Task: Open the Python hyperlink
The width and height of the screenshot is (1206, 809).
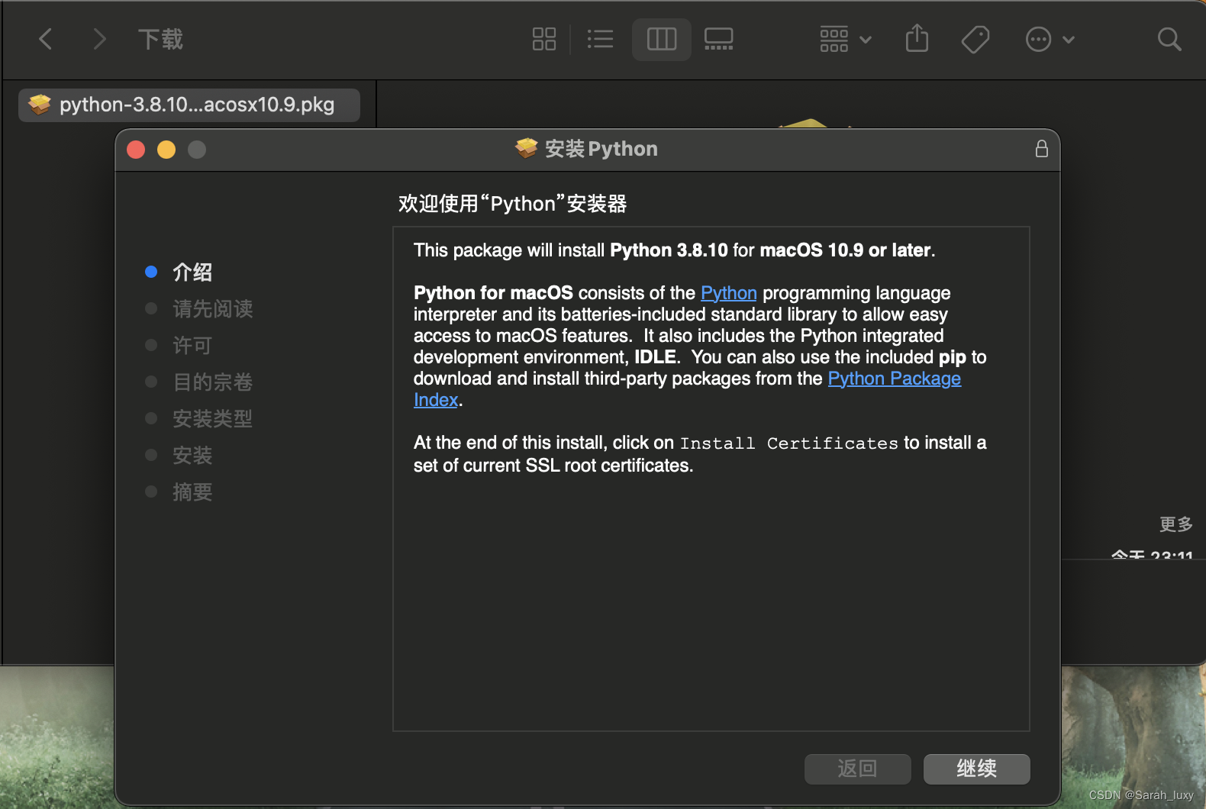Action: [x=729, y=293]
